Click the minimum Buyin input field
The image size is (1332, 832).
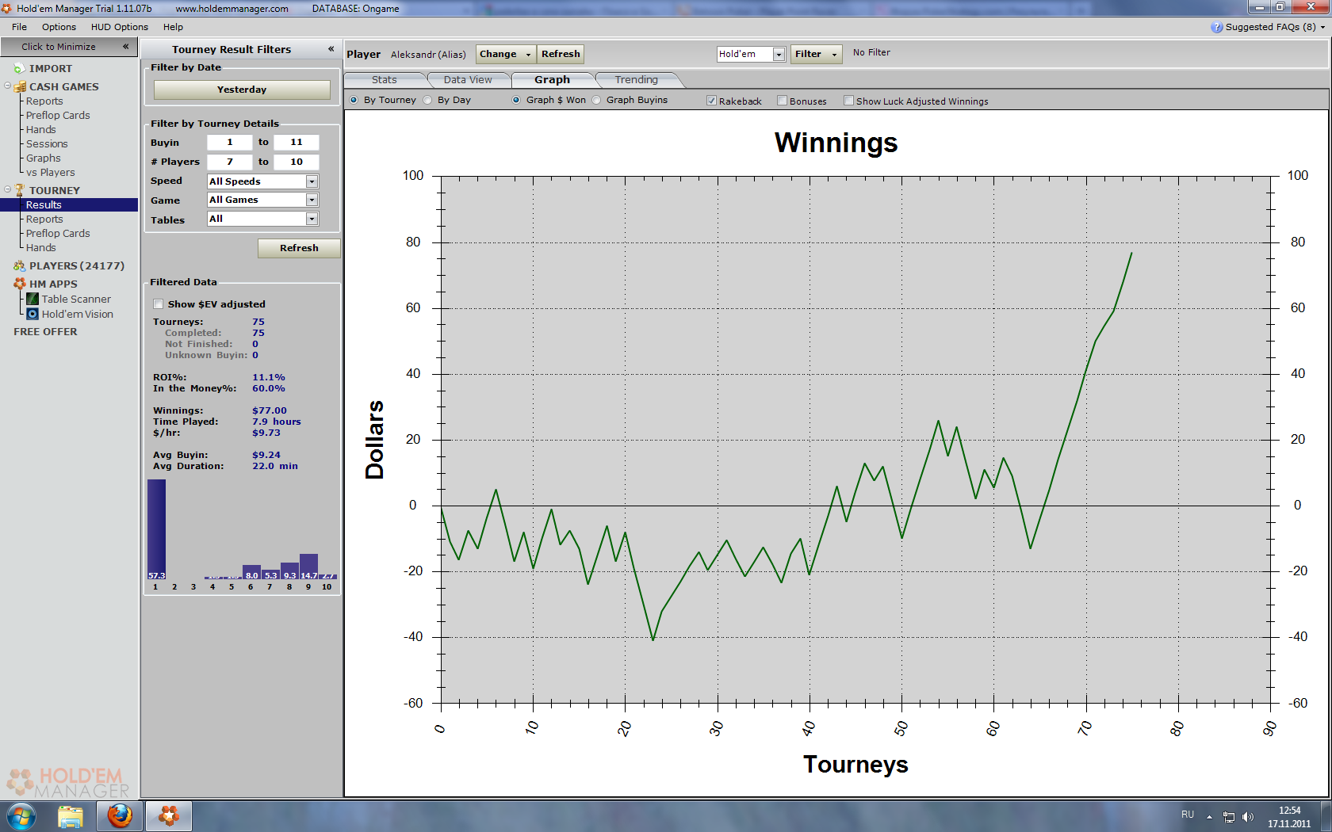(x=230, y=143)
